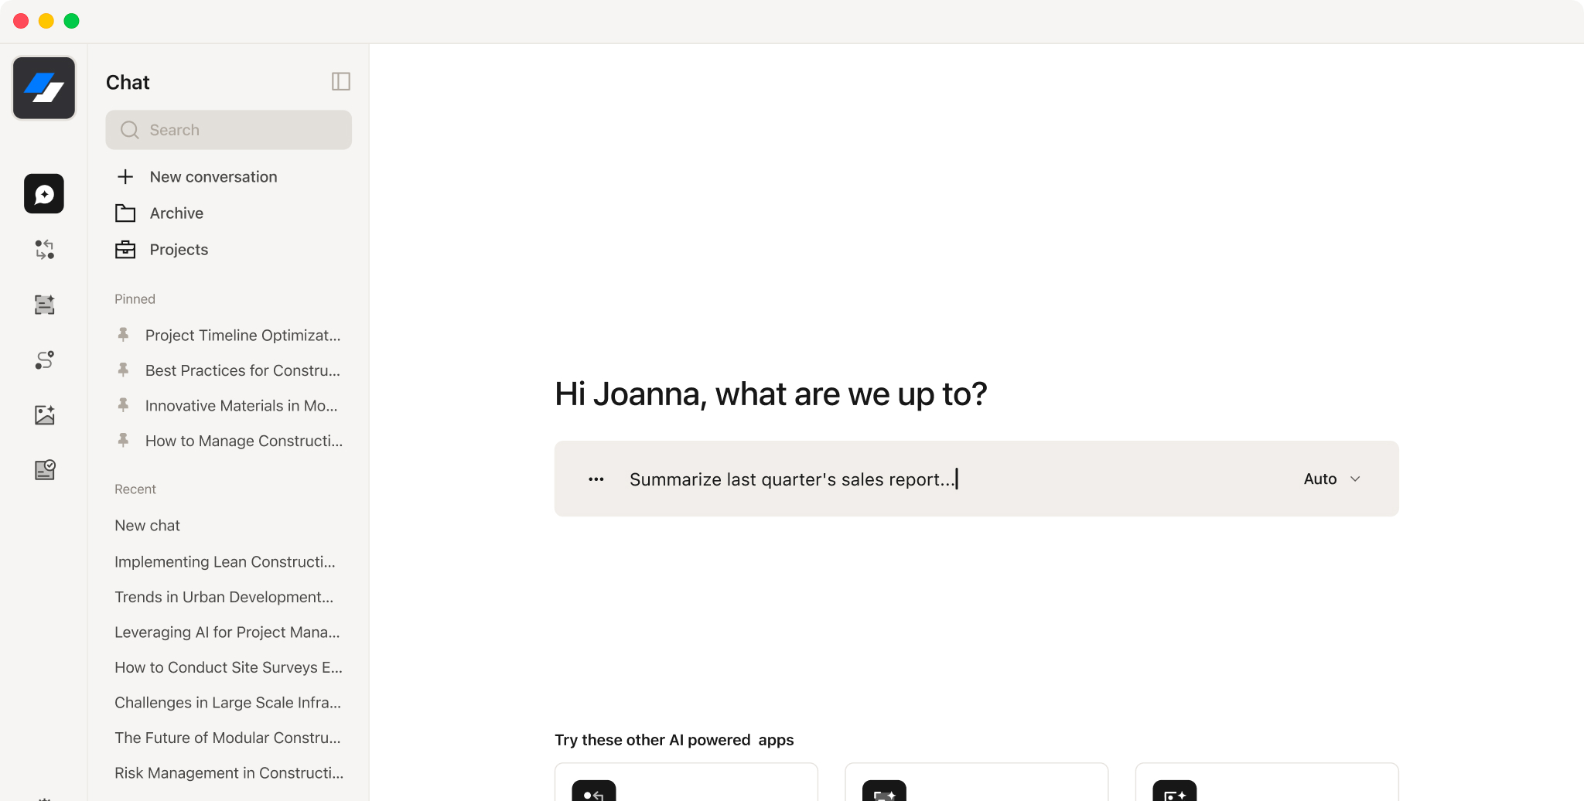This screenshot has width=1584, height=801.
Task: Unpin the Innovative Materials conversation pin icon
Action: 123,405
